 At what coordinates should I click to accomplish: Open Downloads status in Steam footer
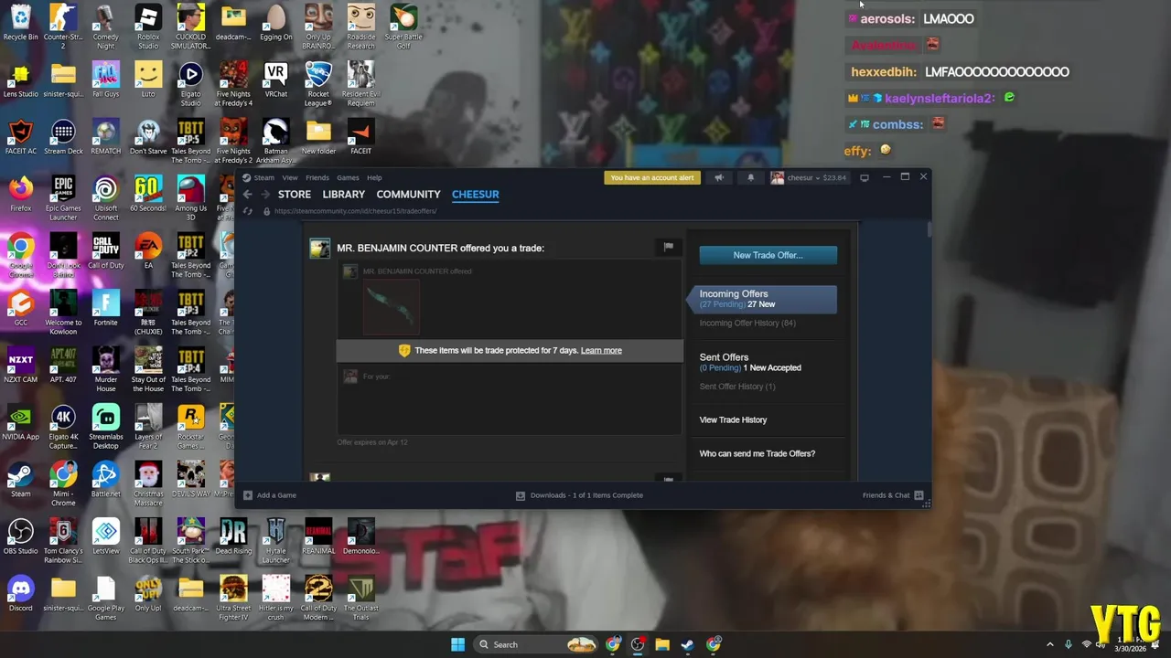pos(579,495)
